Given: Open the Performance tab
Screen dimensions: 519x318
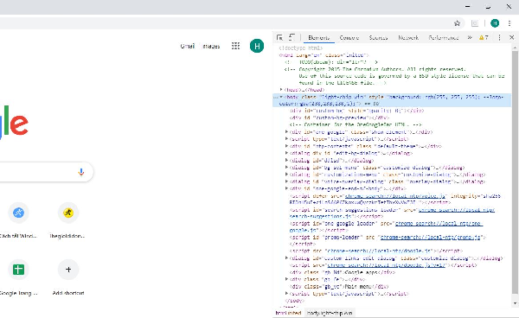Looking at the screenshot, I should [444, 38].
